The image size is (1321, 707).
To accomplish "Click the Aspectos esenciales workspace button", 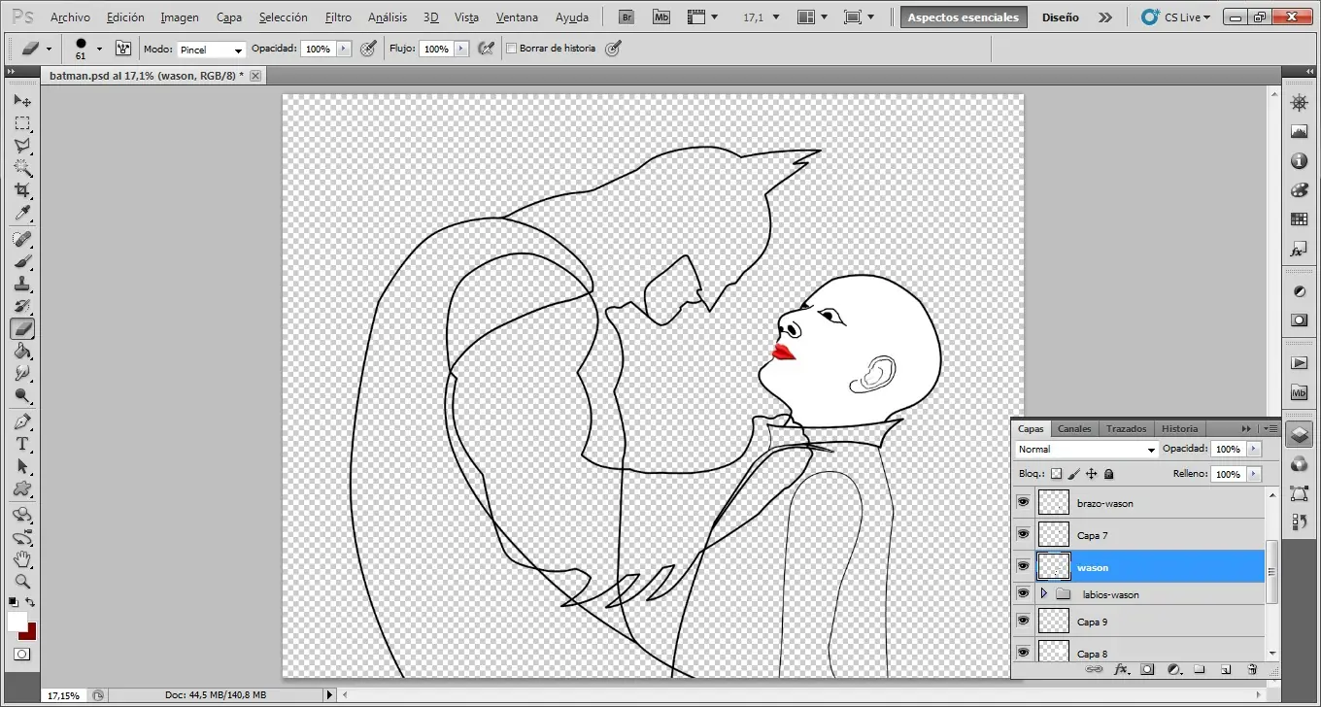I will (963, 17).
